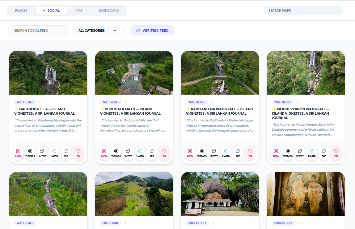Image resolution: width=355 pixels, height=229 pixels.
Task: Share Mount Vernon Waterfall card to Masto
Action: point(312,153)
